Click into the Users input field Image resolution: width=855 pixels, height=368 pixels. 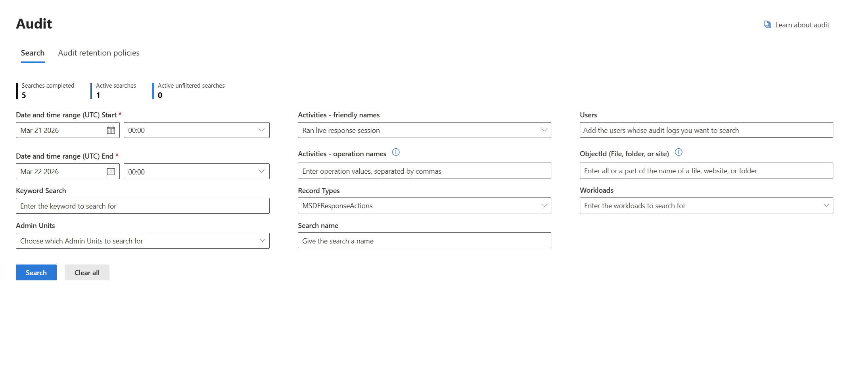(706, 130)
